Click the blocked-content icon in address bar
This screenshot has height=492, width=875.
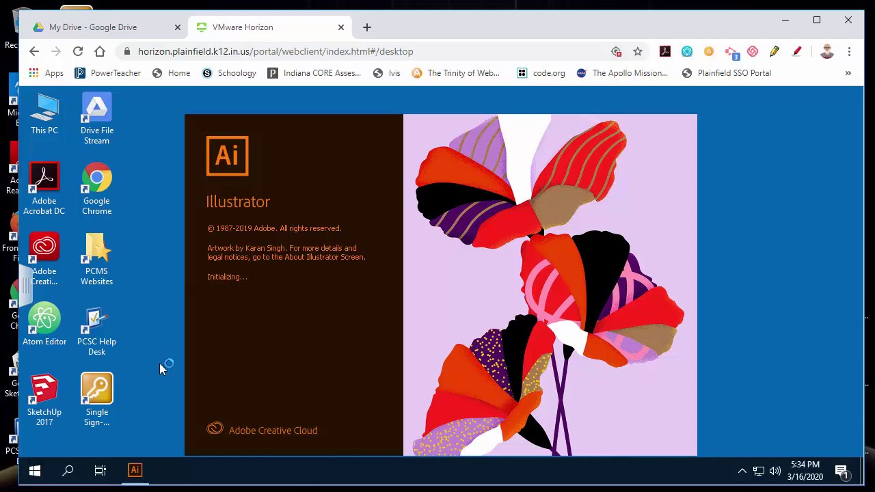616,51
